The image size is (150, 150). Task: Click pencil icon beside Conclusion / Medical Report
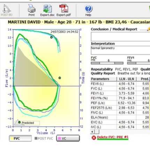[148, 29]
